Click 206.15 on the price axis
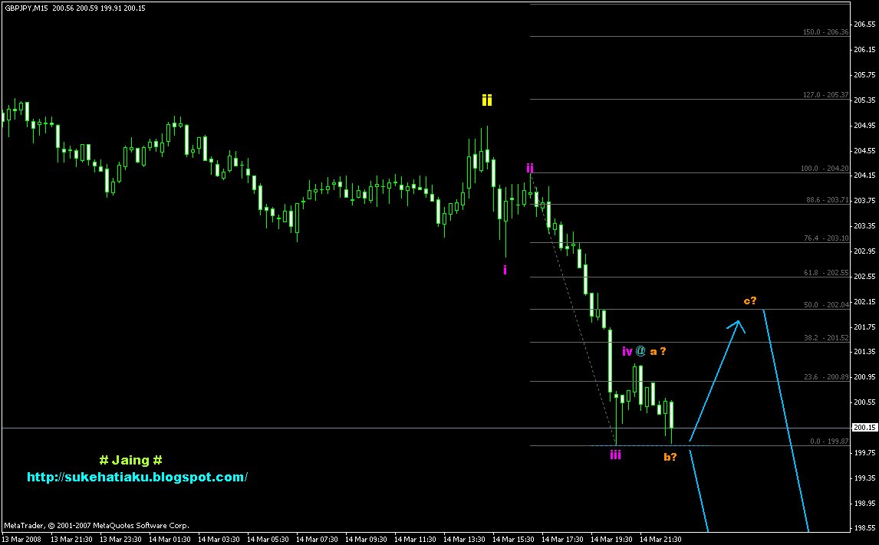Viewport: 879px width, 545px height. tap(864, 50)
